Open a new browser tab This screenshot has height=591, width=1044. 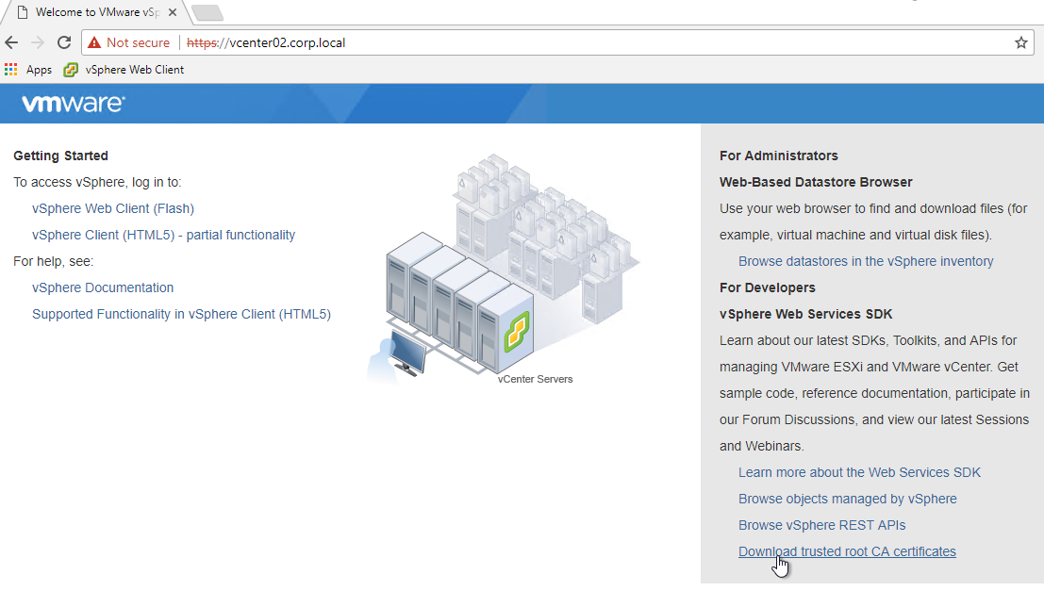coord(207,12)
